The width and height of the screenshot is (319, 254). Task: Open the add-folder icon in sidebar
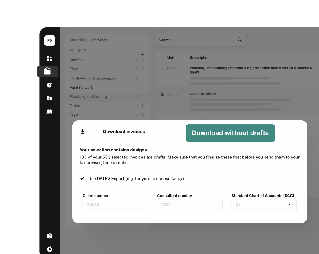pos(49,98)
